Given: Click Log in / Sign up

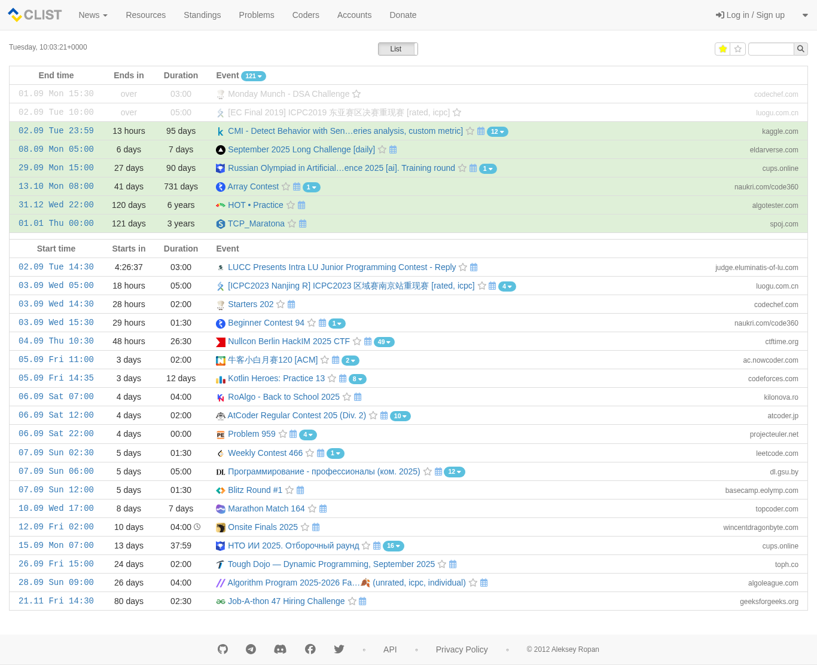Looking at the screenshot, I should [x=750, y=15].
